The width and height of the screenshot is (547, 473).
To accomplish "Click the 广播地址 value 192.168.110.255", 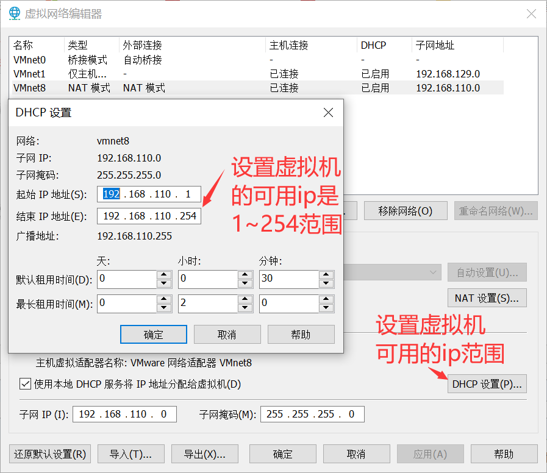I will click(x=134, y=236).
